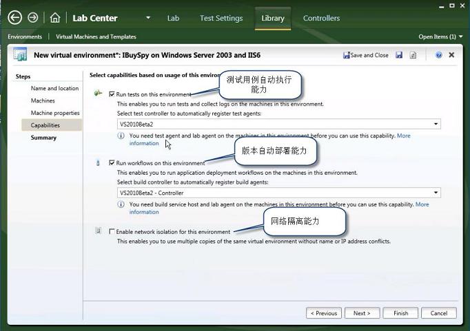This screenshot has height=331, width=470.
Task: Open the VS2010Beta2 - Controller build dropdown
Action: pos(279,193)
